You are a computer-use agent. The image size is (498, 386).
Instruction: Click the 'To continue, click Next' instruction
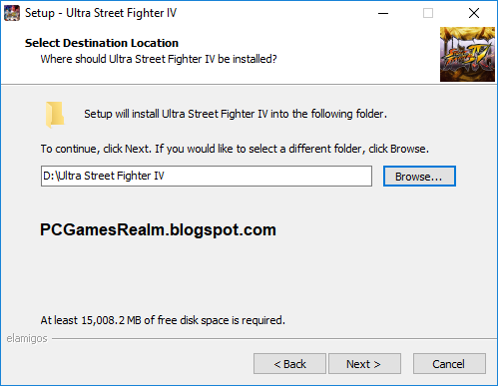(x=235, y=149)
